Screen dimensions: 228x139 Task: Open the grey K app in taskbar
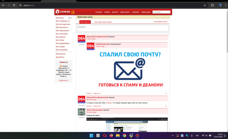[x=98, y=136]
